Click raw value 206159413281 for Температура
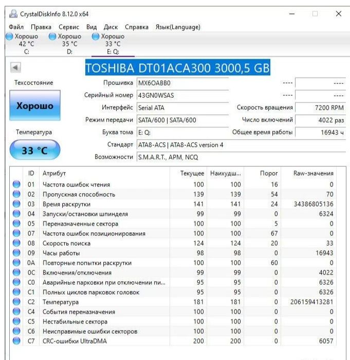Image resolution: width=350 pixels, height=360 pixels. (312, 302)
